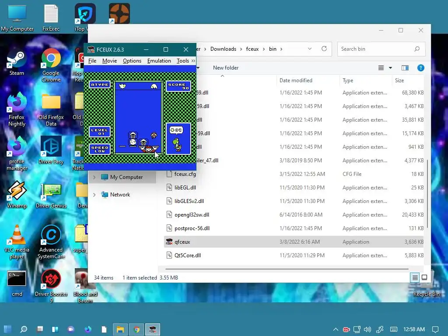Open the volume control in system tray
The image size is (448, 336).
pyautogui.click(x=367, y=329)
